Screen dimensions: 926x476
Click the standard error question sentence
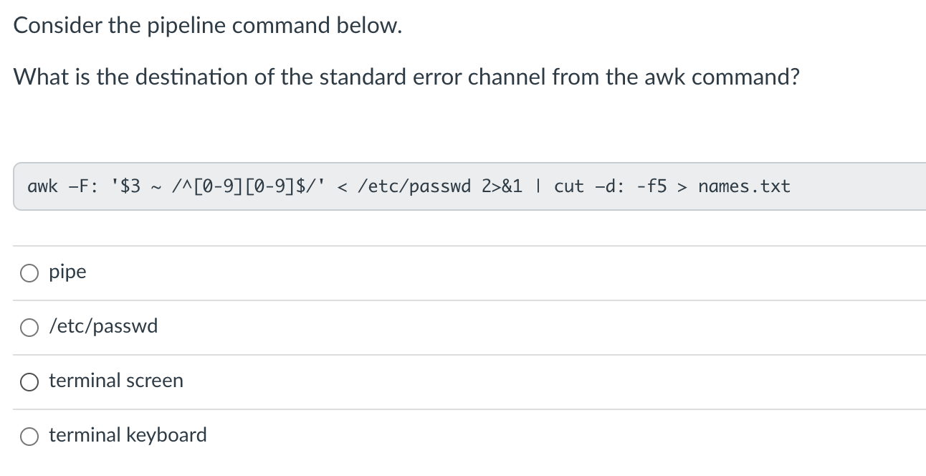click(x=406, y=76)
